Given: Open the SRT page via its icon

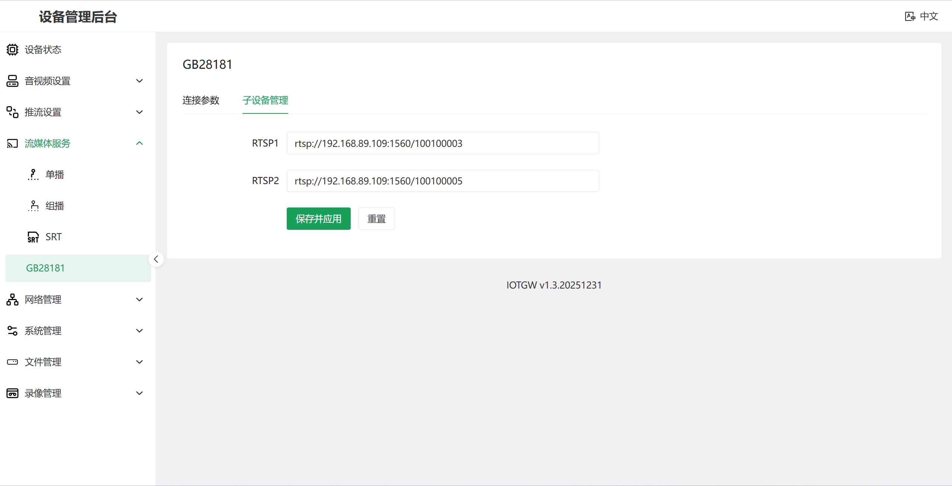Looking at the screenshot, I should pos(33,237).
